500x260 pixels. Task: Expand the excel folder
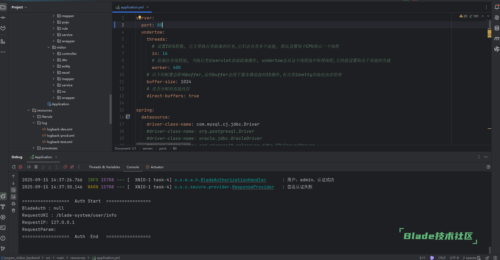(x=54, y=73)
